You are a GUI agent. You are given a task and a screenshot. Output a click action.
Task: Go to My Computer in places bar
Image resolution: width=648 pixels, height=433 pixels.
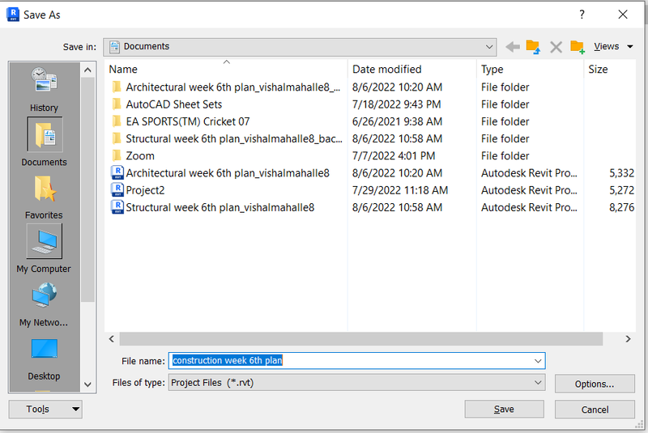pyautogui.click(x=45, y=241)
